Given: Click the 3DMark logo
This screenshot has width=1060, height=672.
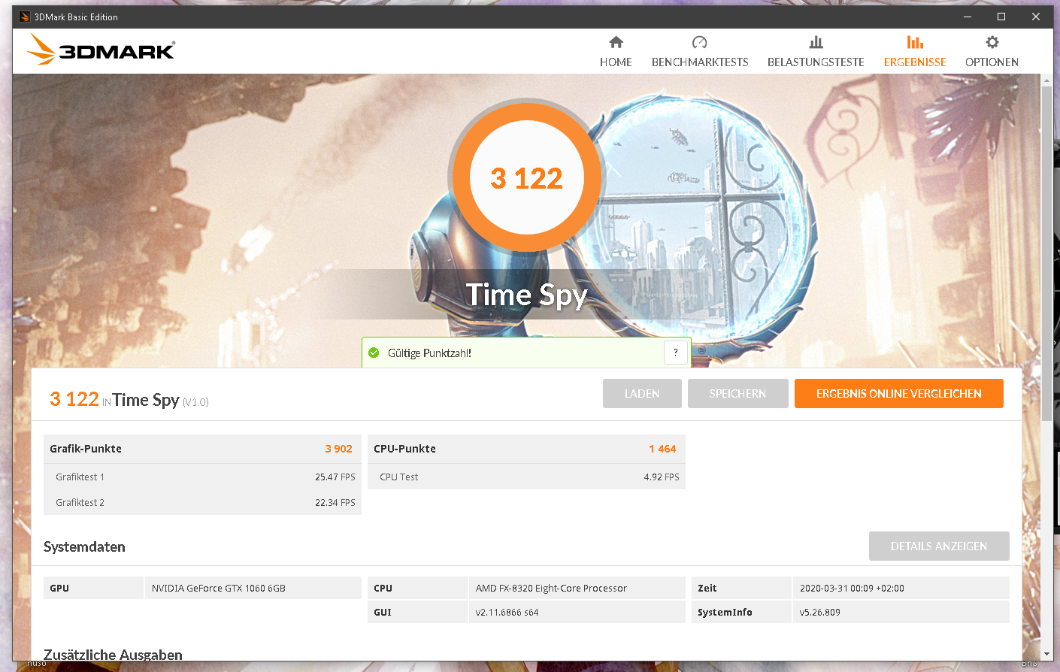Looking at the screenshot, I should point(101,50).
